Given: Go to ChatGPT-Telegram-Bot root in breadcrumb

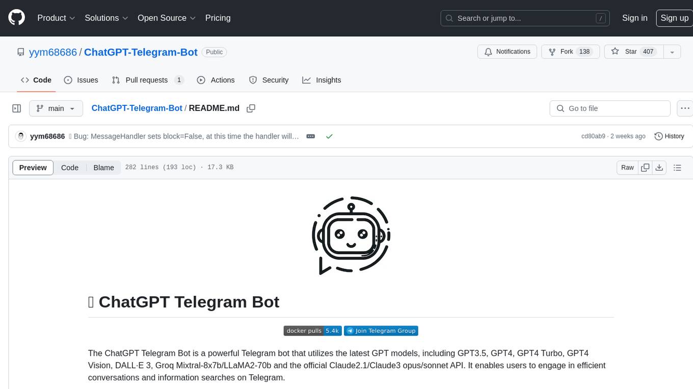Looking at the screenshot, I should pyautogui.click(x=137, y=108).
